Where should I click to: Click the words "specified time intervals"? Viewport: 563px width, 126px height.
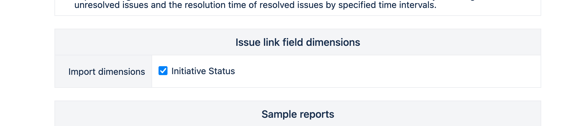pyautogui.click(x=387, y=5)
